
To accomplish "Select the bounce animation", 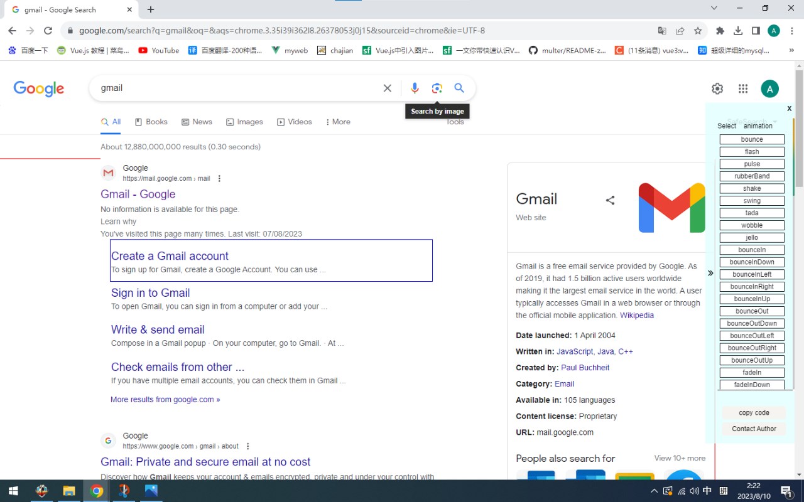I will tap(752, 139).
